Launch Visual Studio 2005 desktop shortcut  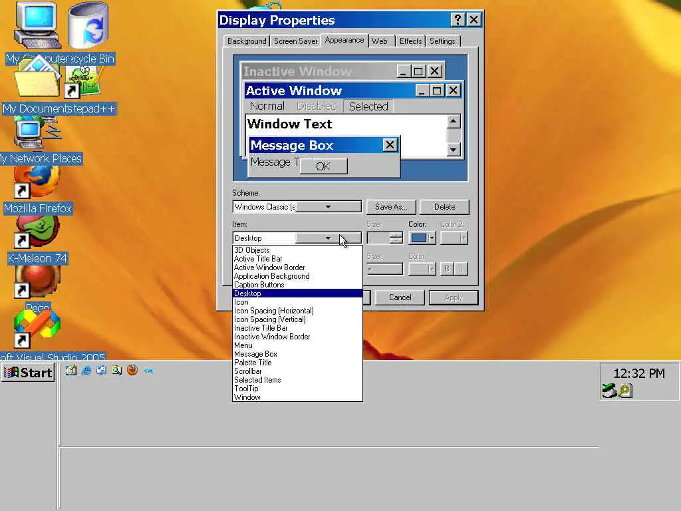tap(37, 330)
